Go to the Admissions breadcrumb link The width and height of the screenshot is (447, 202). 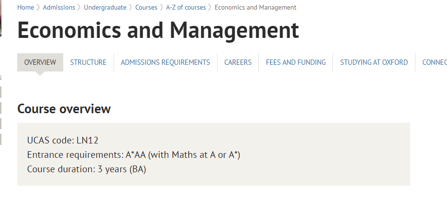coord(59,7)
